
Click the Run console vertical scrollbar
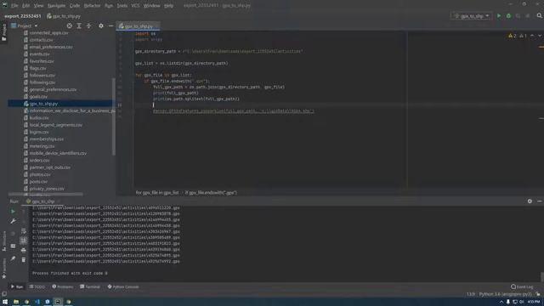click(542, 277)
